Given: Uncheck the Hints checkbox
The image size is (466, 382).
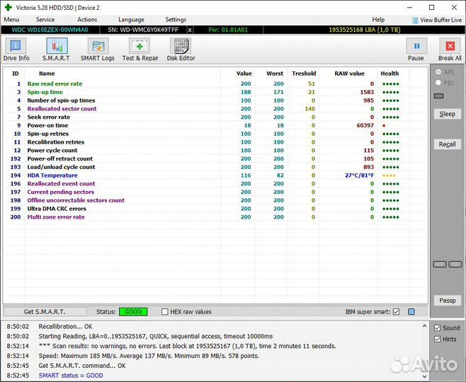Looking at the screenshot, I should 437,340.
